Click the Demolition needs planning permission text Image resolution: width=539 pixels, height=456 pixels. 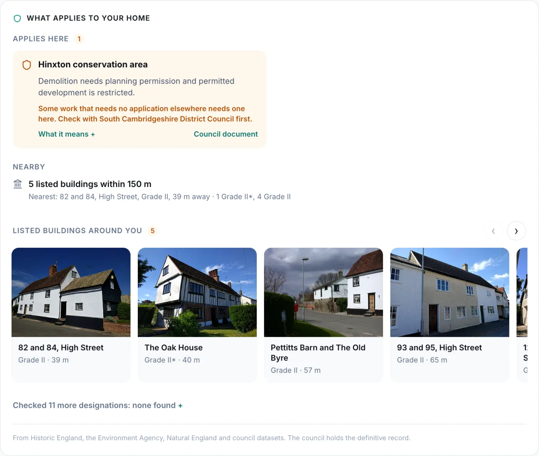[136, 87]
